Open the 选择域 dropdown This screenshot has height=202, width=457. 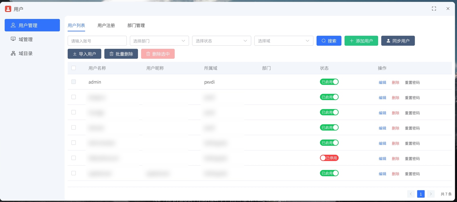[x=284, y=41]
